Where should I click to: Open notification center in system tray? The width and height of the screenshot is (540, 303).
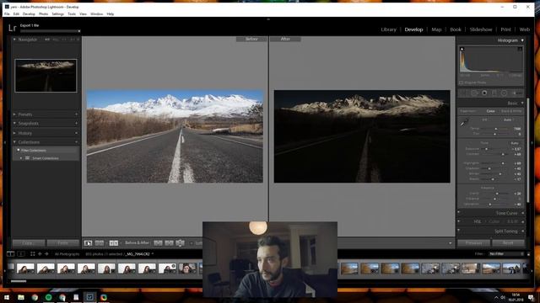point(531,297)
